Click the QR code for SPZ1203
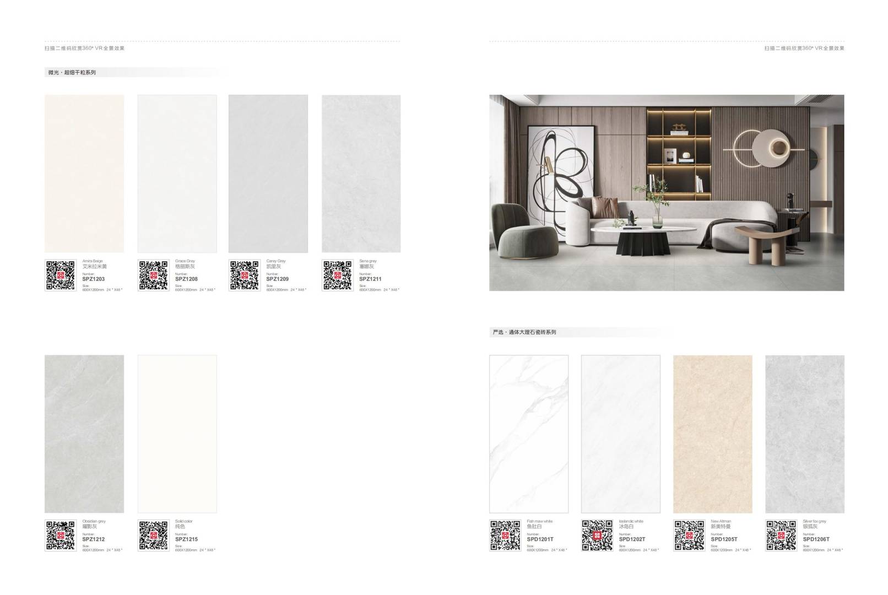 (x=60, y=275)
